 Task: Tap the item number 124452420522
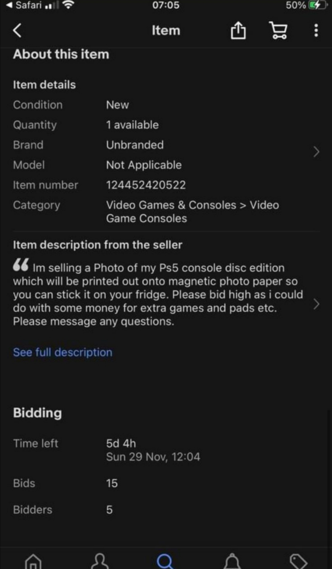pos(146,185)
